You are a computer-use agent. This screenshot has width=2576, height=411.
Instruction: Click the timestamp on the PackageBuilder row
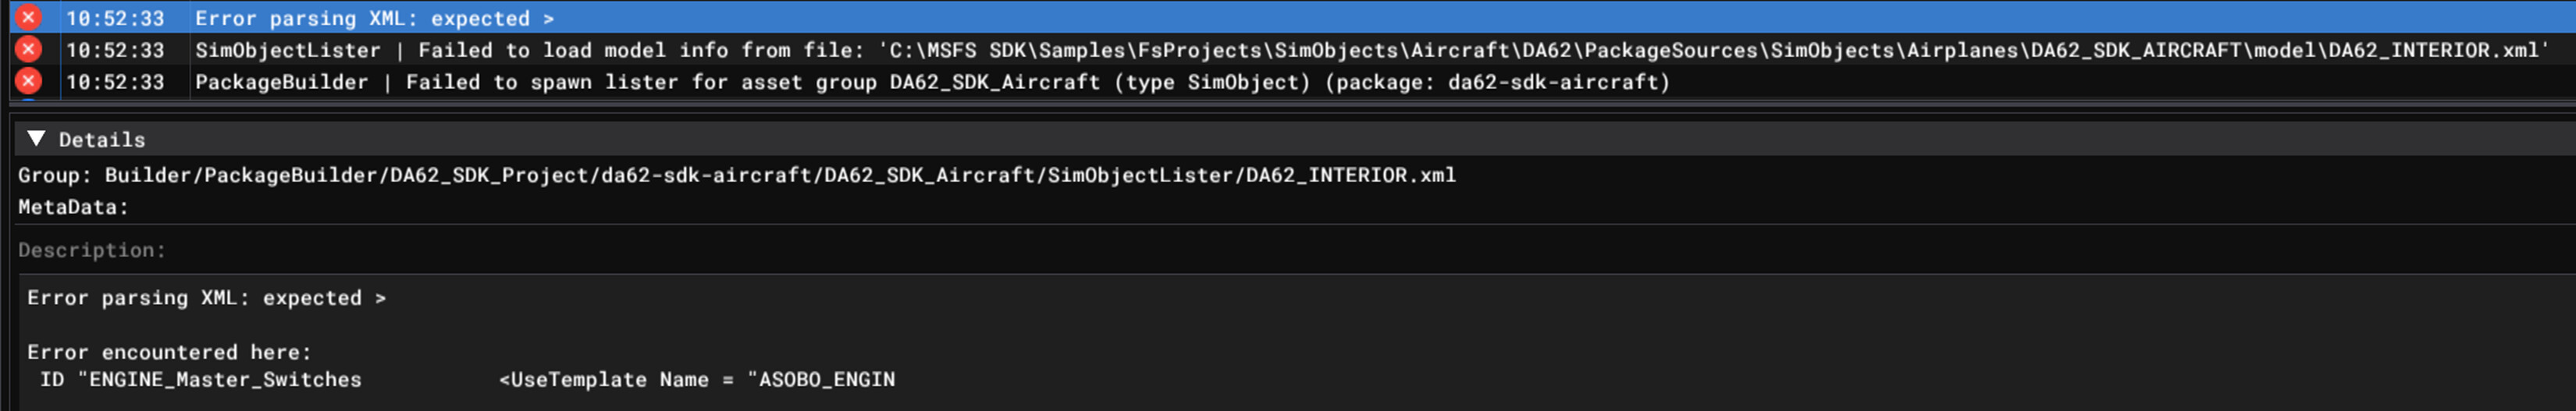coord(115,82)
